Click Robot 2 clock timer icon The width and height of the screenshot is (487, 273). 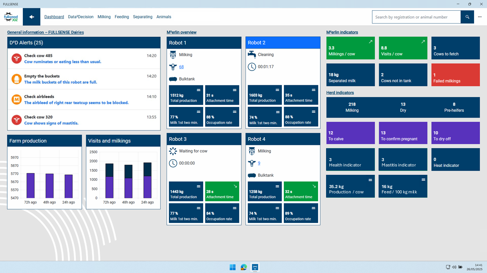coord(251,67)
